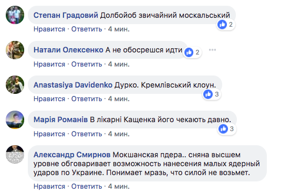281x194 pixels.
Task: Open Александр Смирнов profile name link
Action: coord(72,155)
